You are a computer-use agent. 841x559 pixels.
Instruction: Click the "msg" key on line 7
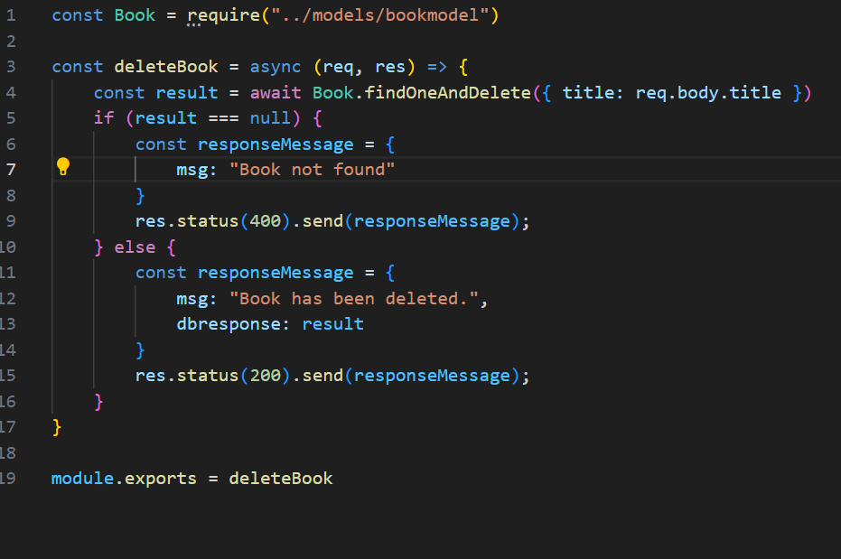tap(192, 170)
